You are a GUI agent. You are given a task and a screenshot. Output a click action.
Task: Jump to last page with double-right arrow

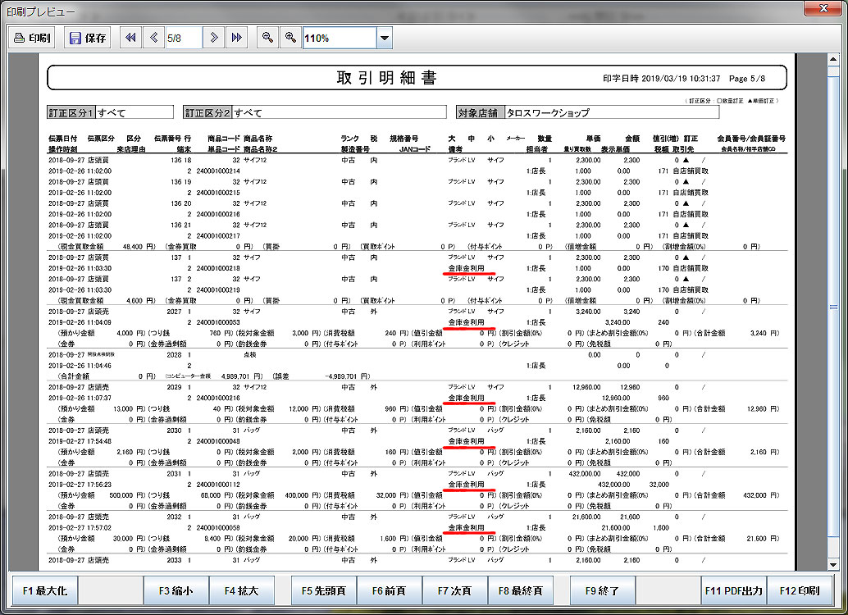tap(237, 38)
